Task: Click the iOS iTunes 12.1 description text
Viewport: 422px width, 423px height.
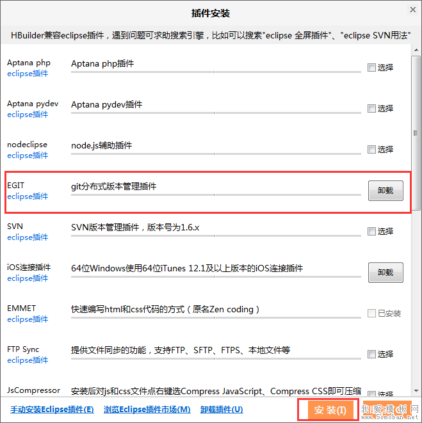Action: (x=187, y=268)
